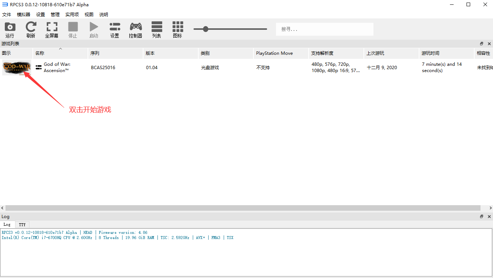
Task: Click the 运行 (Run) camera-folder icon
Action: pyautogui.click(x=10, y=27)
